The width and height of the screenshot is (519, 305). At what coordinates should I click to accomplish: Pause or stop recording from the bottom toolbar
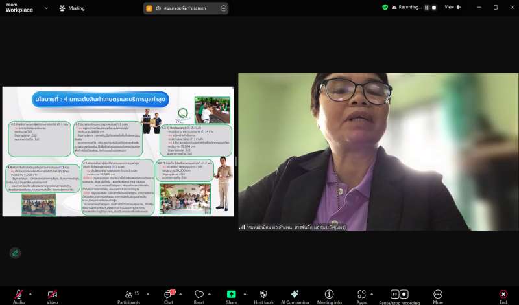pos(399,294)
